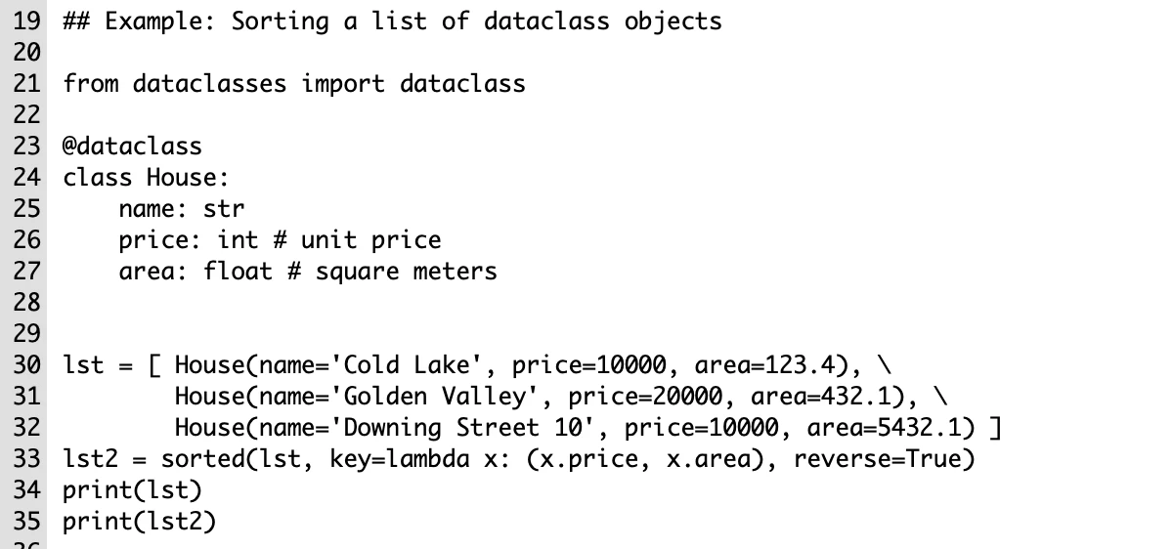Click line number 23 in the gutter
This screenshot has width=1173, height=549.
pos(27,147)
